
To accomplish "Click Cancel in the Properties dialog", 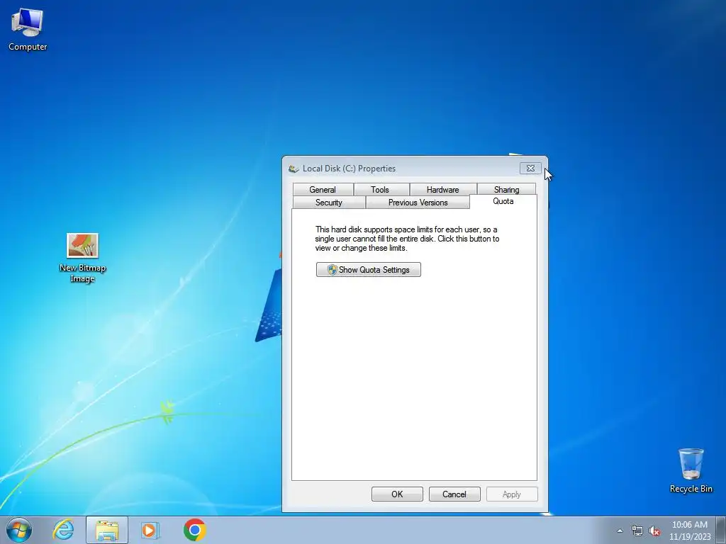I will pos(454,494).
